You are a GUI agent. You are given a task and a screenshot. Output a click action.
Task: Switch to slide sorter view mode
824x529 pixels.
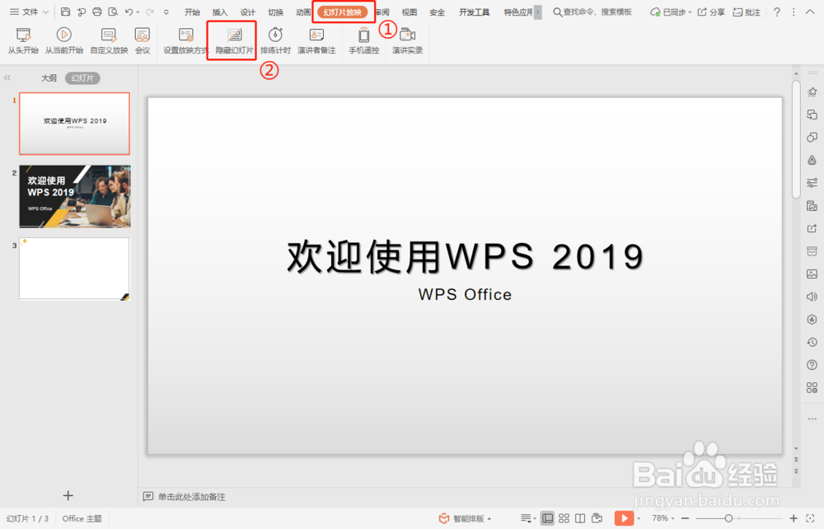pos(564,518)
